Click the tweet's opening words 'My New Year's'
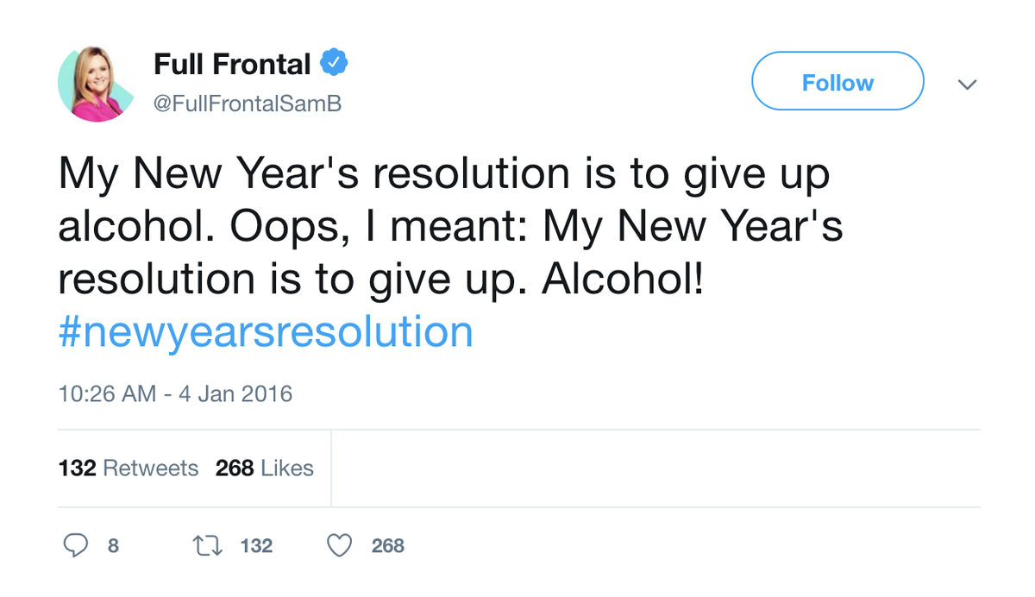The width and height of the screenshot is (1035, 597). click(207, 174)
